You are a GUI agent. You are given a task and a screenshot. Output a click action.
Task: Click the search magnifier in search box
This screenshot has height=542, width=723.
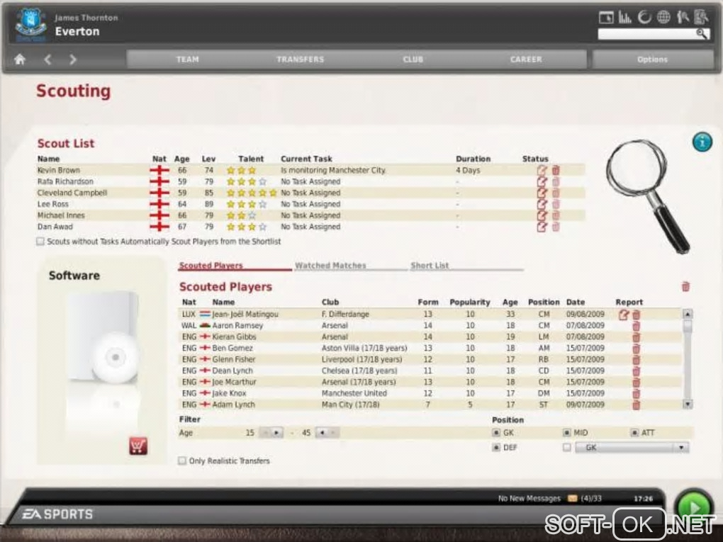pos(702,33)
